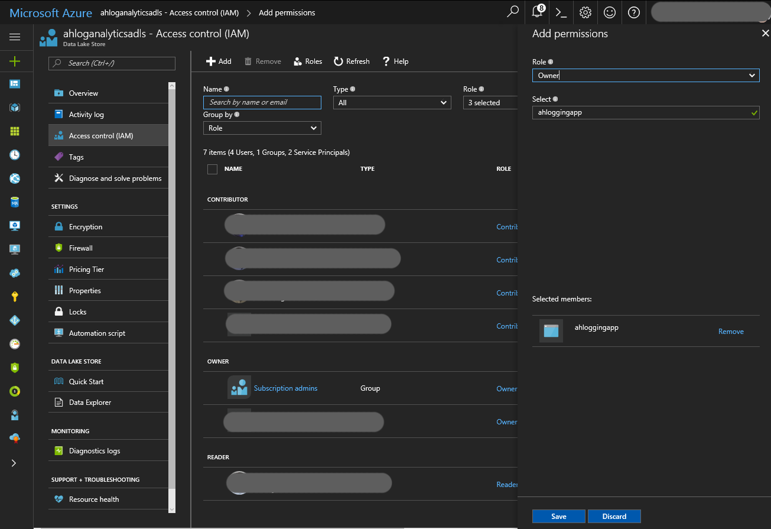Focus the resource menu Search (Ctrl+/) box

click(x=112, y=63)
